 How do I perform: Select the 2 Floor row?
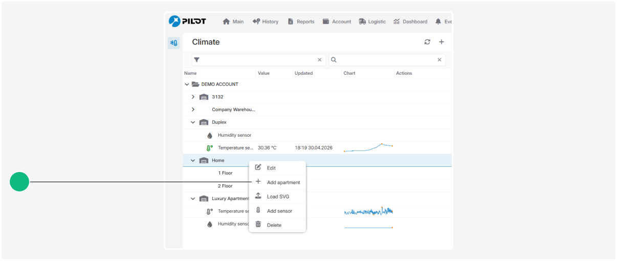coord(317,186)
